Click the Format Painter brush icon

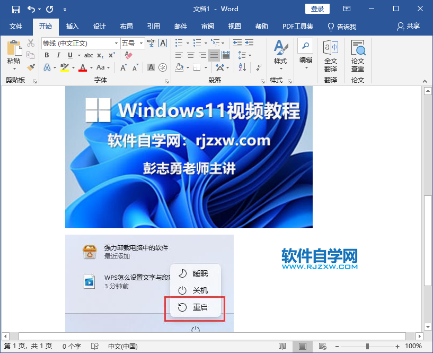[30, 67]
